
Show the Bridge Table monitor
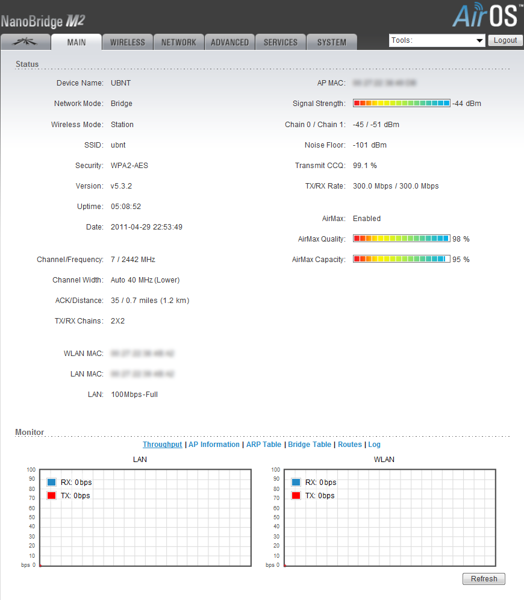[x=310, y=445]
